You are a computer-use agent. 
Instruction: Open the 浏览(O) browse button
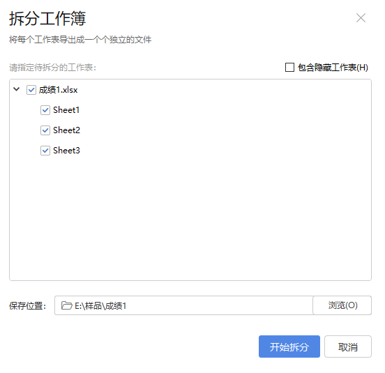tap(342, 305)
